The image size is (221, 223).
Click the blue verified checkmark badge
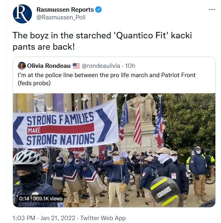pos(99,10)
